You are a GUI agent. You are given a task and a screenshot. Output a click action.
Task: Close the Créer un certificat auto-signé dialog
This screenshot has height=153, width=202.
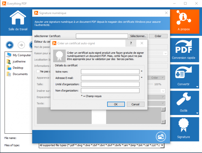pos(142,43)
